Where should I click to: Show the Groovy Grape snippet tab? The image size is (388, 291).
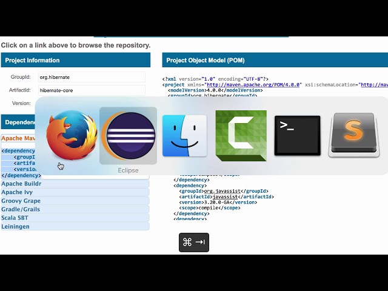point(75,201)
